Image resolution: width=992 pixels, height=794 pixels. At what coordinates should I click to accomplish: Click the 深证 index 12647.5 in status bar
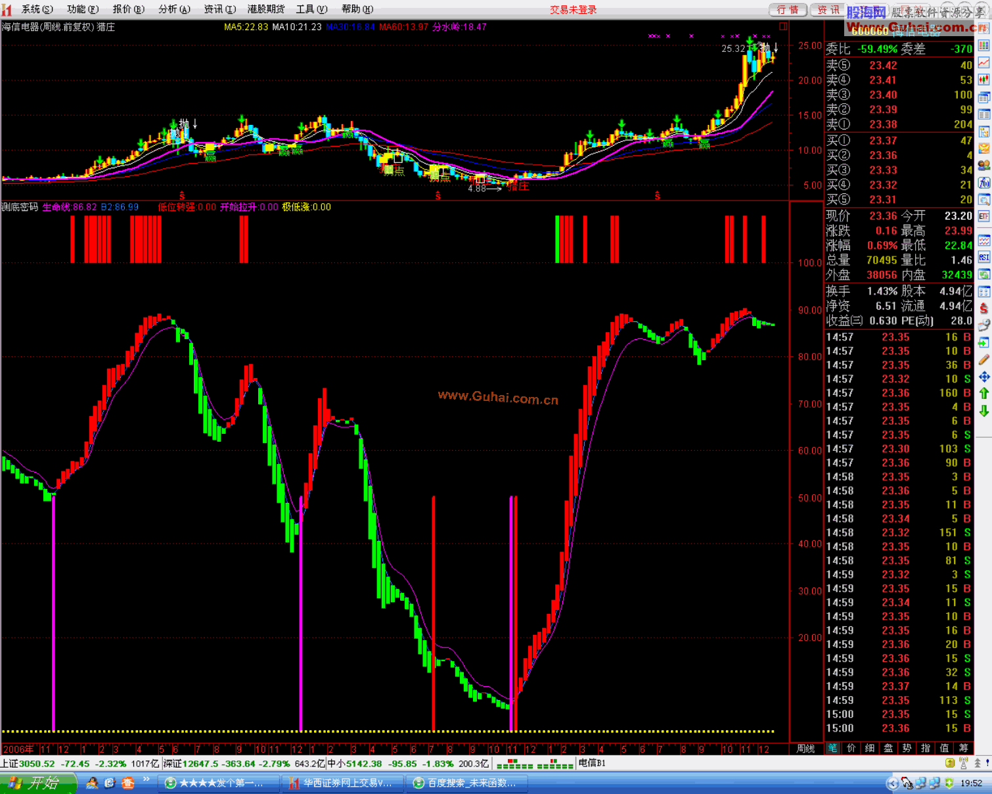[191, 763]
